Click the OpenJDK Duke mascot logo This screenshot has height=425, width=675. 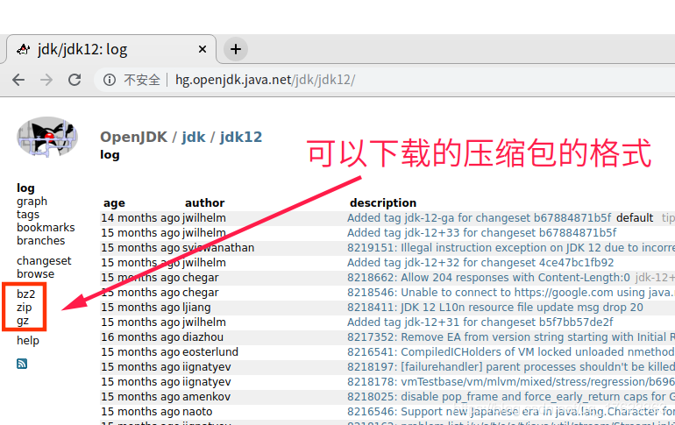(x=47, y=137)
